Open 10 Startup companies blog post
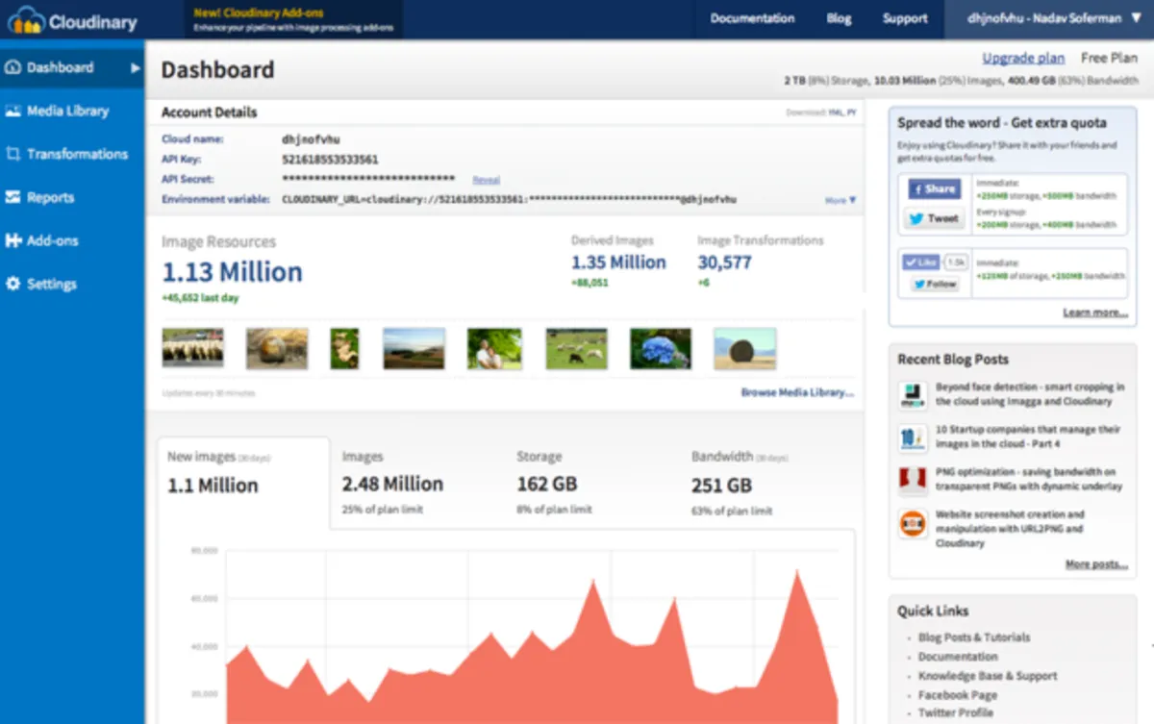The width and height of the screenshot is (1154, 724). coord(1028,437)
